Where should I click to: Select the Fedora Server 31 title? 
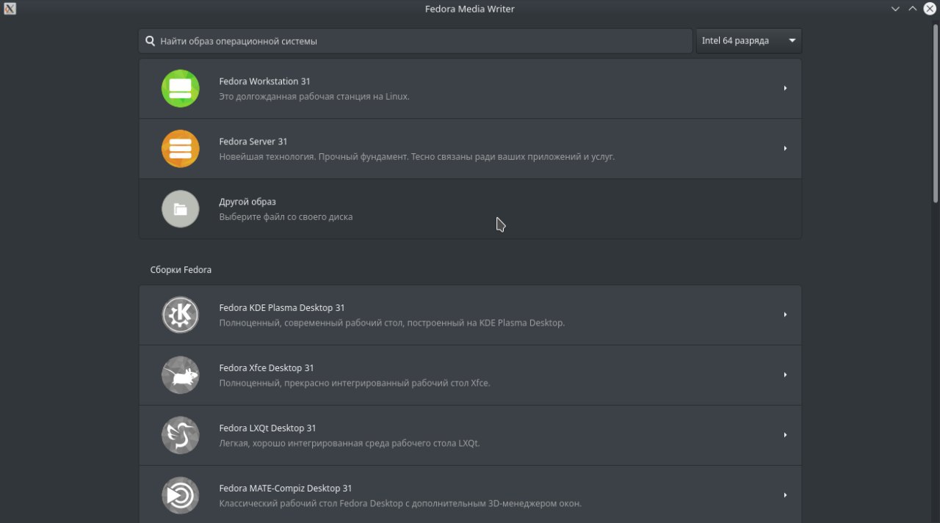point(253,142)
